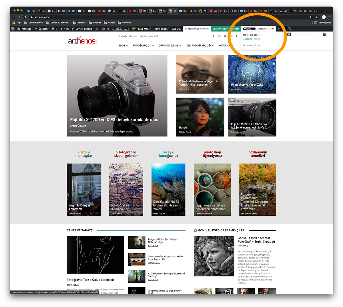Reload the page with the refresh icon
This screenshot has width=343, height=307.
25,17
